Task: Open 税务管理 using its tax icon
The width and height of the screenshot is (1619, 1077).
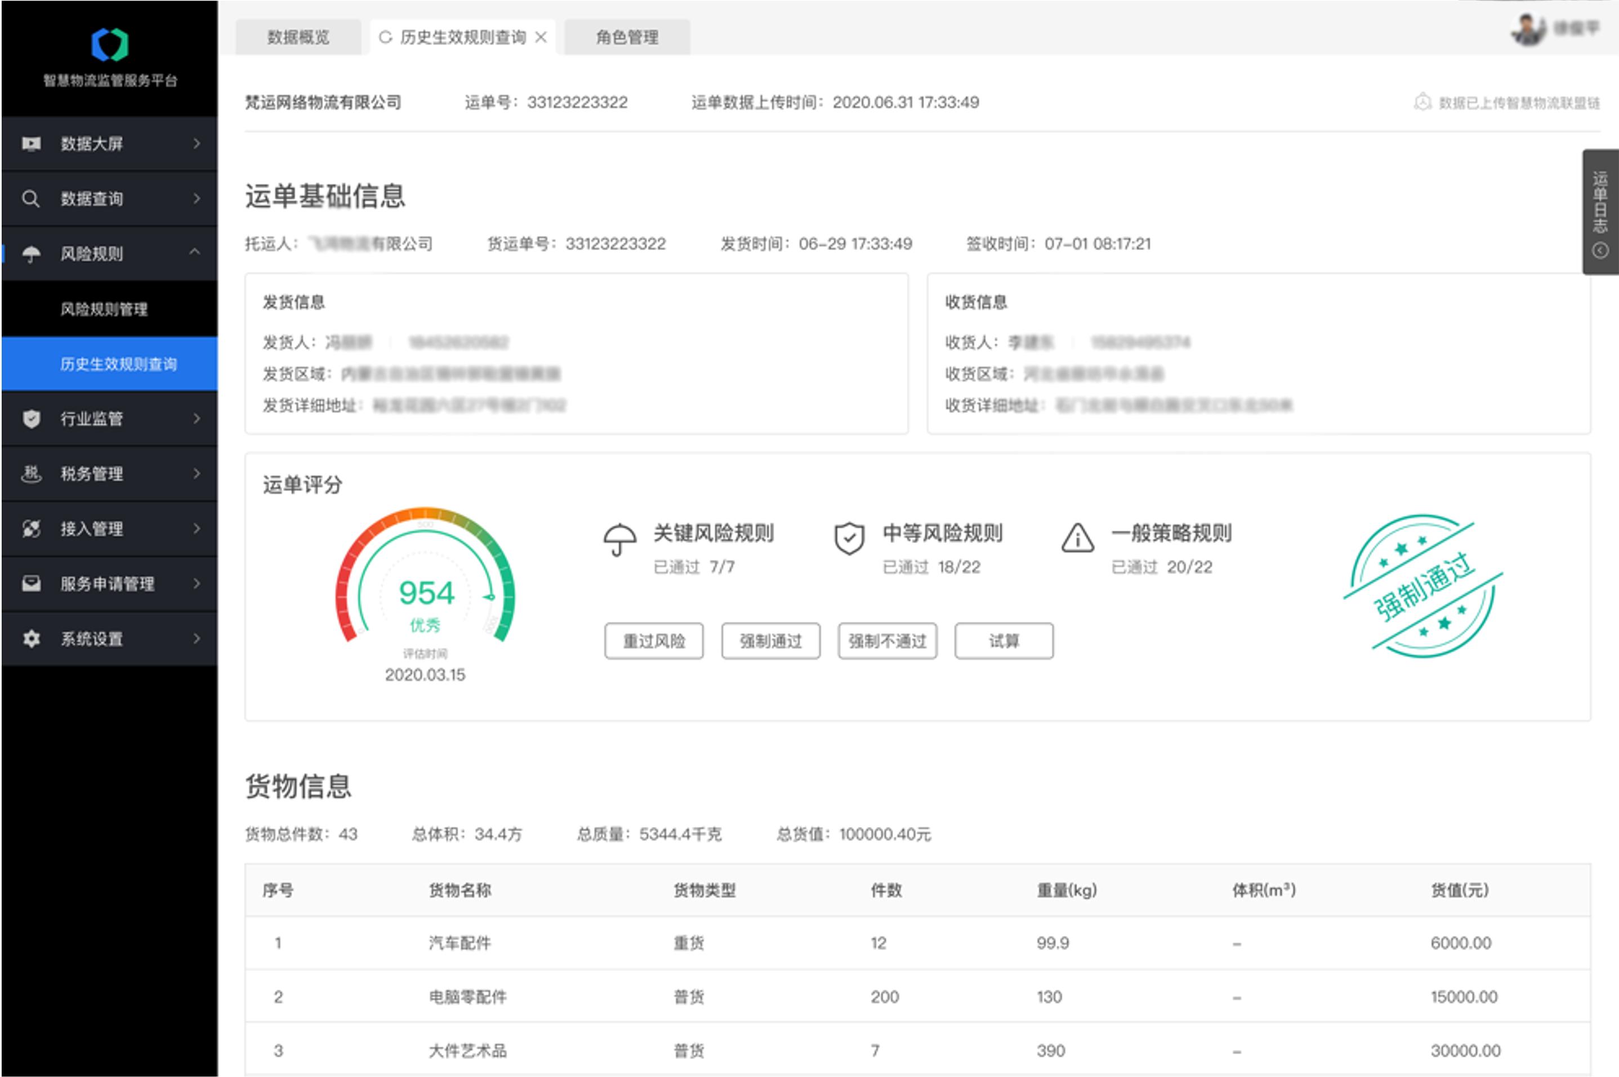Action: [32, 473]
